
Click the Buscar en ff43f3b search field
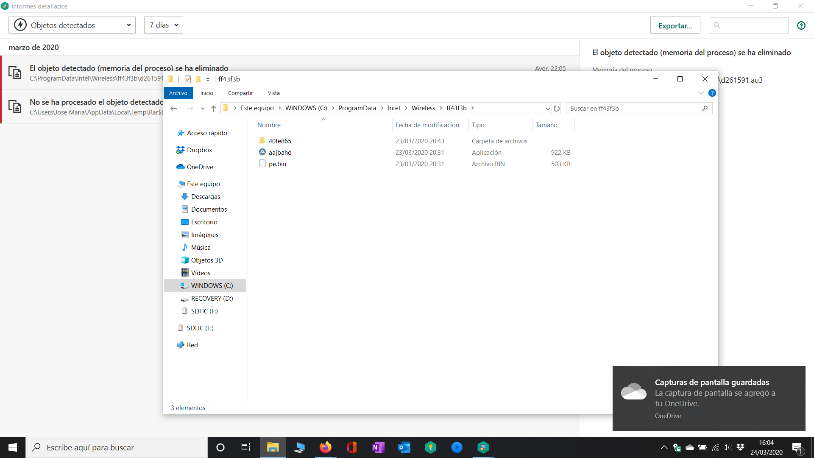coord(634,109)
